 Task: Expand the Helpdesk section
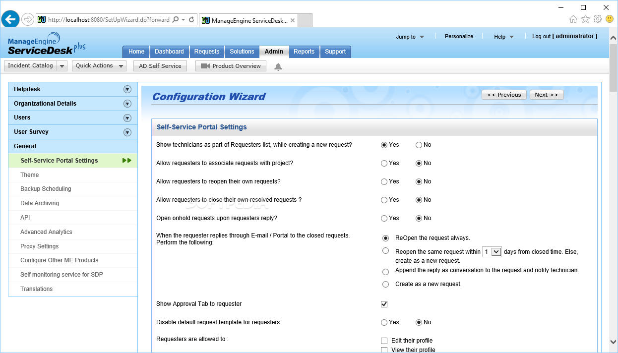127,89
